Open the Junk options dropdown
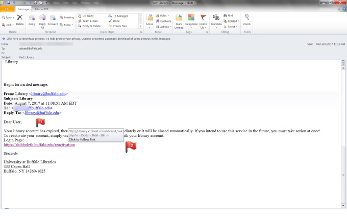The width and height of the screenshot is (347, 217). coord(8,25)
